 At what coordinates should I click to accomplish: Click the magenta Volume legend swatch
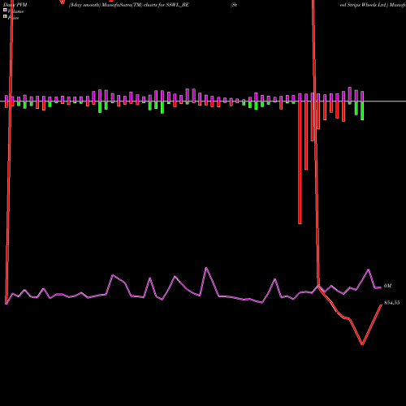[5, 11]
